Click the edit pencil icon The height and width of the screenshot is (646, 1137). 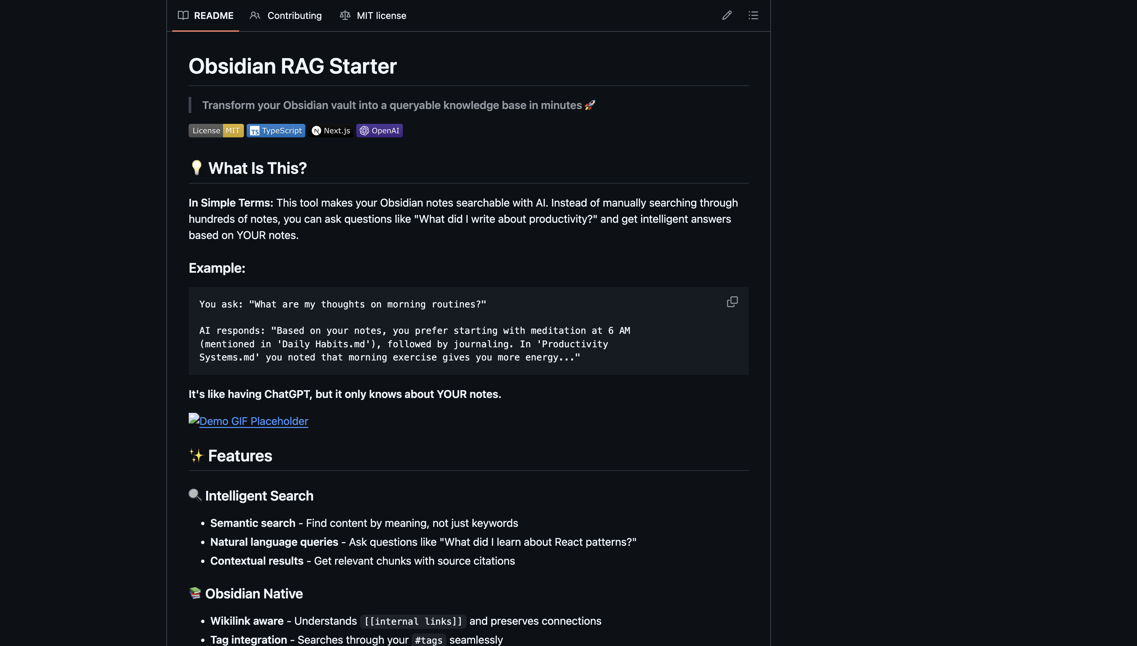(x=727, y=15)
